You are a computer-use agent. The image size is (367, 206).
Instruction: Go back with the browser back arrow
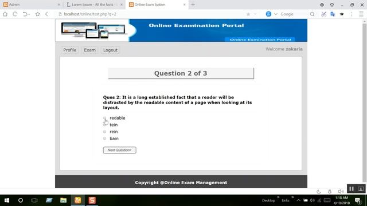pyautogui.click(x=46, y=14)
